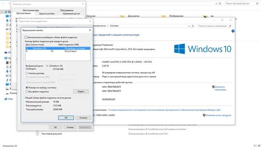Click the Загрузки folder label in Explorer
The width and height of the screenshot is (262, 147).
tap(91, 16)
